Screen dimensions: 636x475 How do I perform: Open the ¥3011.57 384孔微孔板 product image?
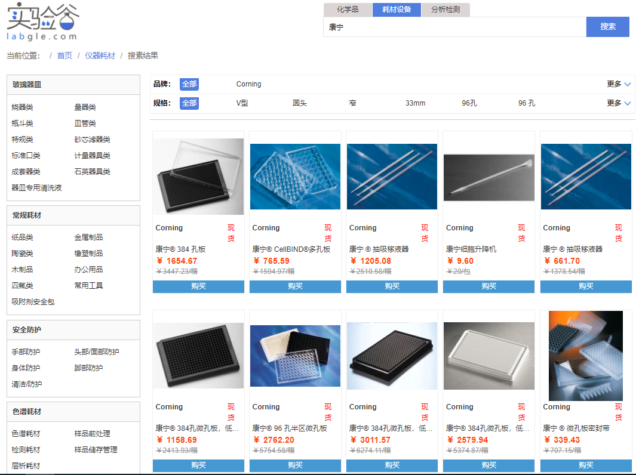click(x=392, y=356)
